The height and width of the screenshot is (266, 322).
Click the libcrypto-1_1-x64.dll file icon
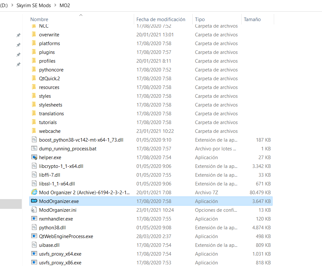pyautogui.click(x=34, y=166)
